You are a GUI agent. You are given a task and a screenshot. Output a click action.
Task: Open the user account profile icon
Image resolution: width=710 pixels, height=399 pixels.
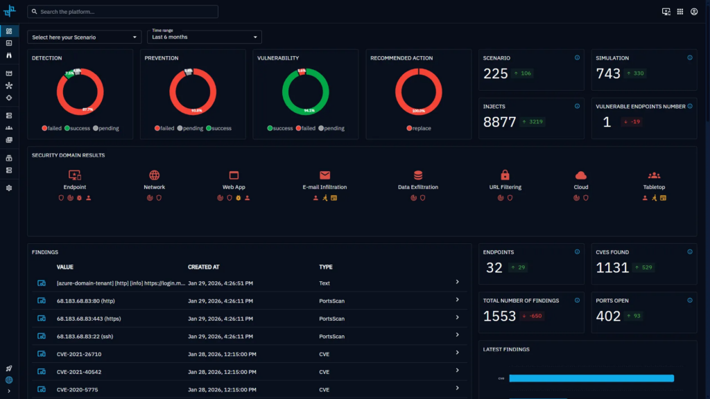point(694,12)
